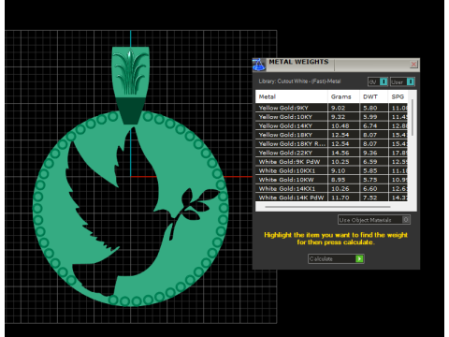
Task: Click the 9.02 grams cell
Action: pos(343,108)
